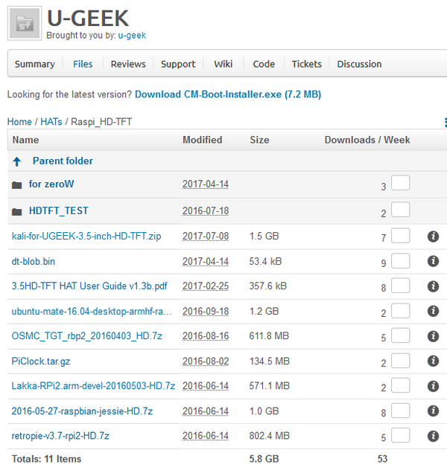The image size is (447, 476).
Task: Click the download stats box for PiClock.tar.gz
Action: 401,361
